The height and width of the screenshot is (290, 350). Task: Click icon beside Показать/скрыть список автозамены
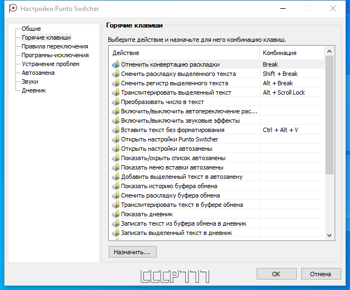coord(115,158)
